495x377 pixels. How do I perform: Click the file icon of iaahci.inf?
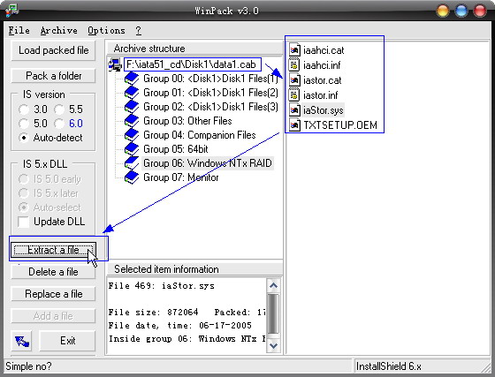[294, 65]
